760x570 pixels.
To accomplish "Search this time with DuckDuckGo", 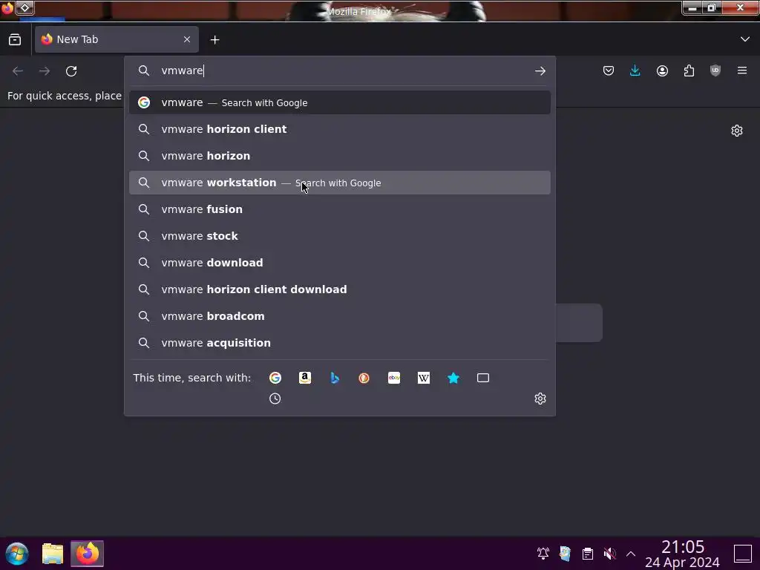I will (364, 378).
